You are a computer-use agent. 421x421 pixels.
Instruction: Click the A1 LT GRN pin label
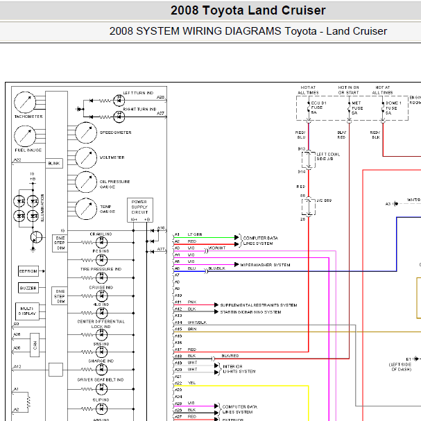pyautogui.click(x=189, y=234)
